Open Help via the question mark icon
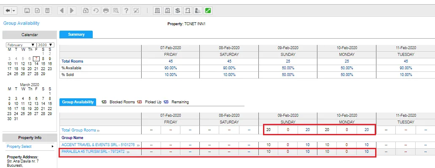Viewport: 435px width, 168px height. tap(126, 11)
